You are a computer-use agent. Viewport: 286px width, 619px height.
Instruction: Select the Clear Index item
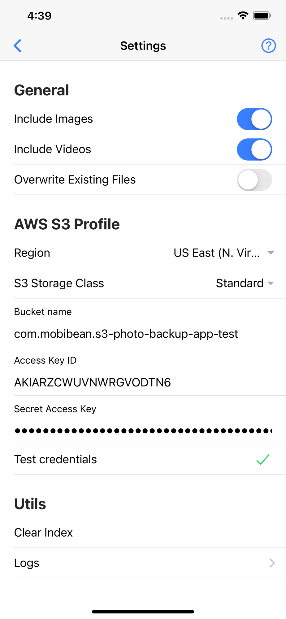point(44,533)
